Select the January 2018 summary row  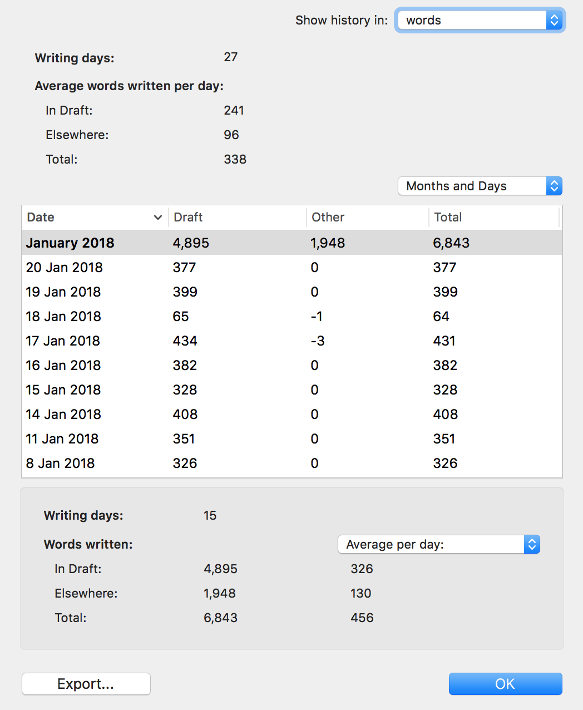tap(292, 243)
